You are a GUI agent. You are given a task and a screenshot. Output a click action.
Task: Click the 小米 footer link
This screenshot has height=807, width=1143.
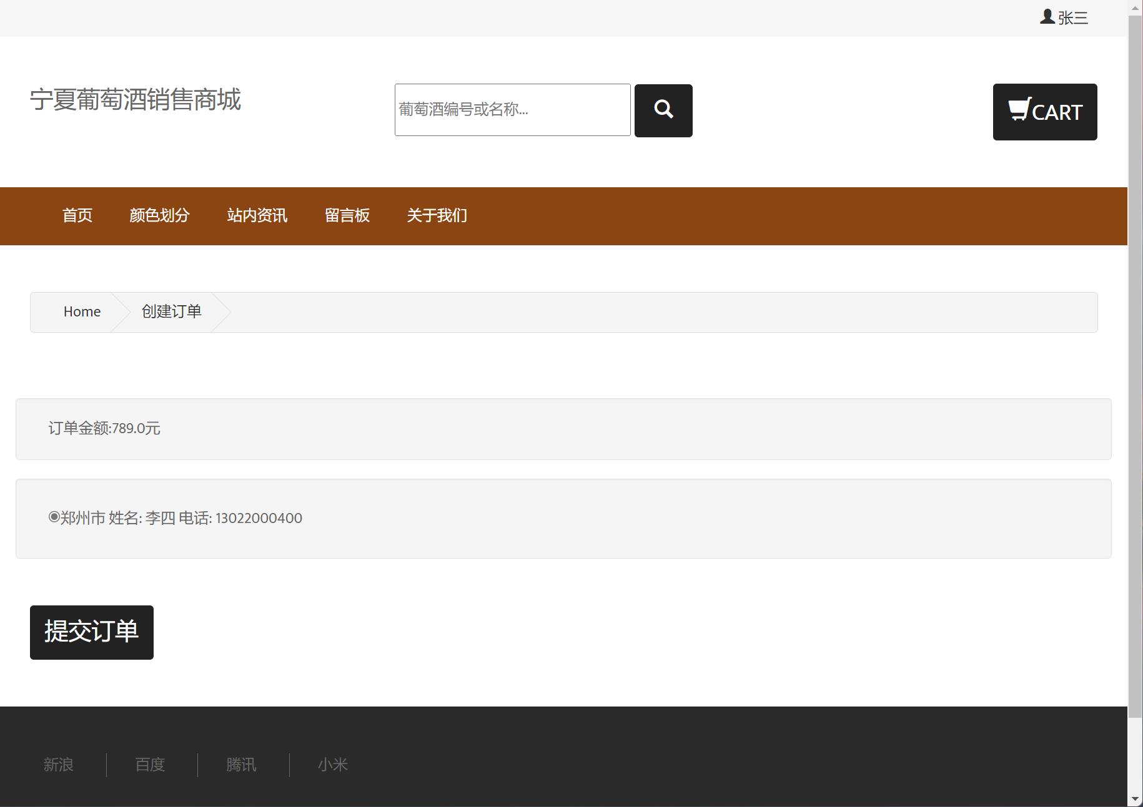(x=333, y=765)
